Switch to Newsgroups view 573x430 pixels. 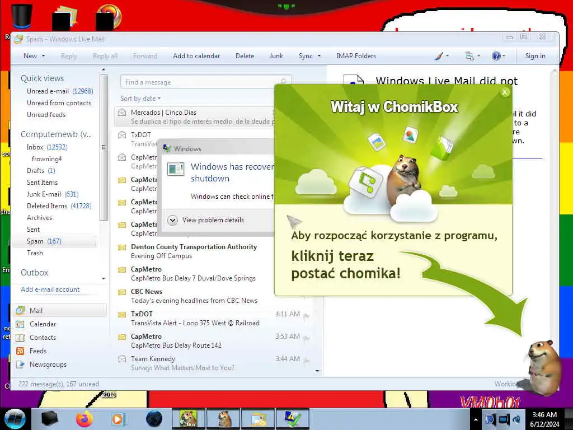(x=48, y=364)
